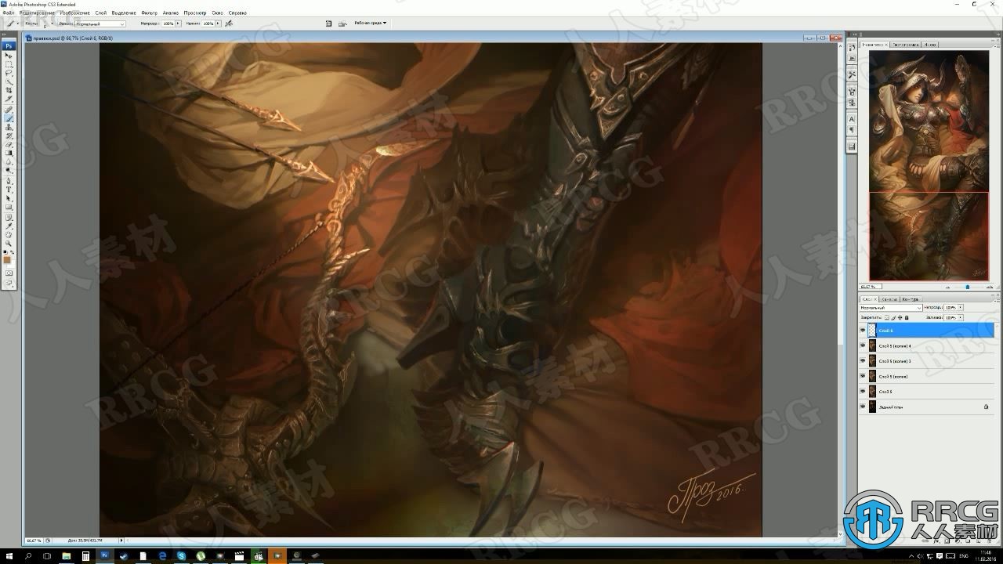Image resolution: width=1003 pixels, height=564 pixels.
Task: Toggle lock all in Layers panel
Action: [x=907, y=317]
